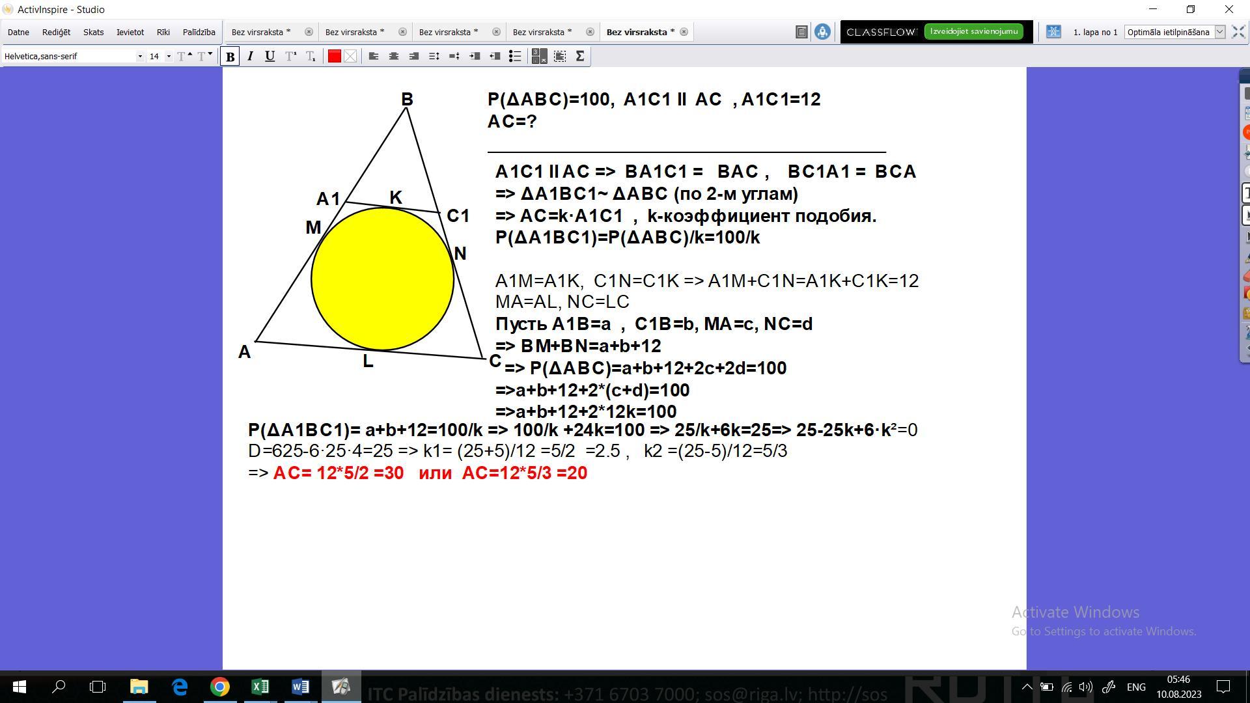Open the Sigma equation symbol tool
This screenshot has height=703, width=1250.
580,57
